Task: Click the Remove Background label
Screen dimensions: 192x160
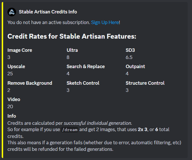Action: 30,83
